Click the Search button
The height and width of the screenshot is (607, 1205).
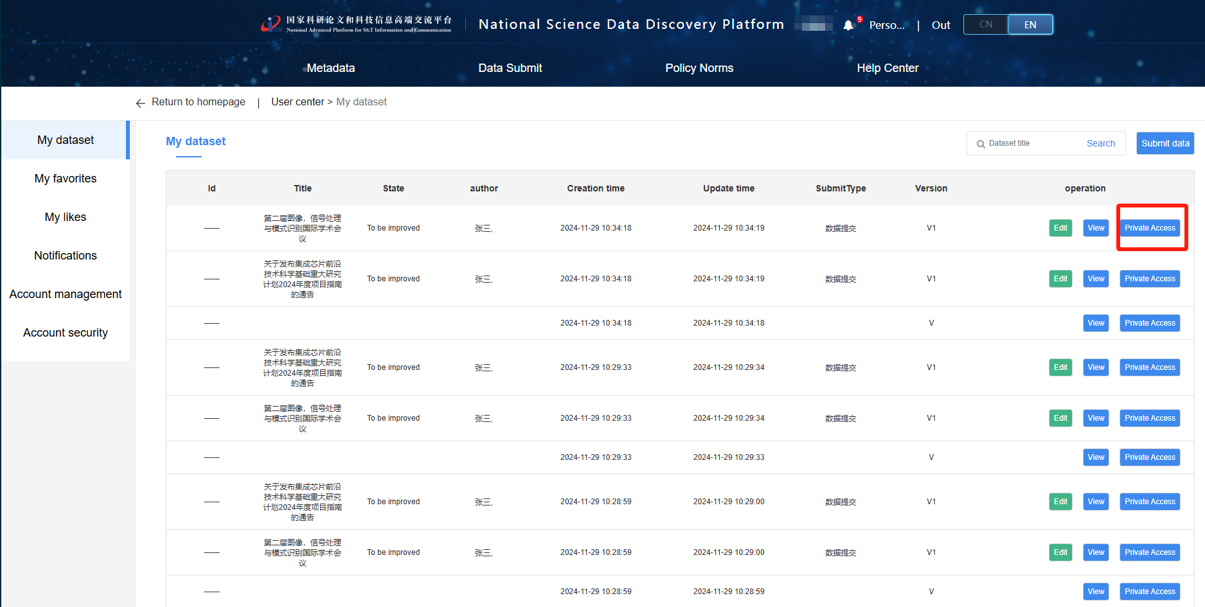[x=1100, y=143]
